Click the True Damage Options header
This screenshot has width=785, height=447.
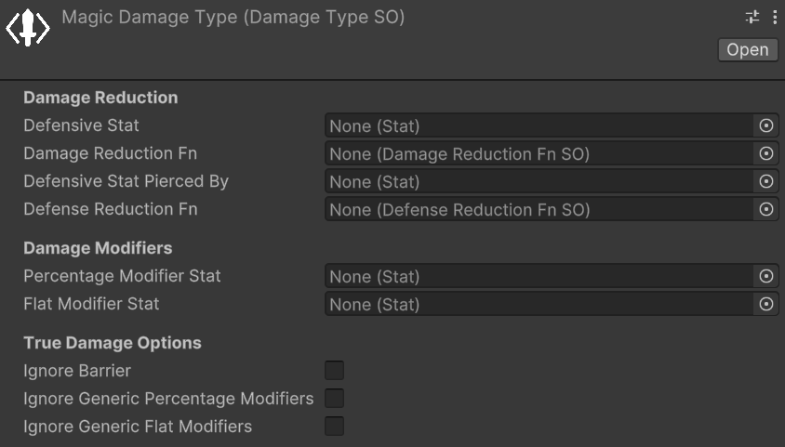point(113,343)
